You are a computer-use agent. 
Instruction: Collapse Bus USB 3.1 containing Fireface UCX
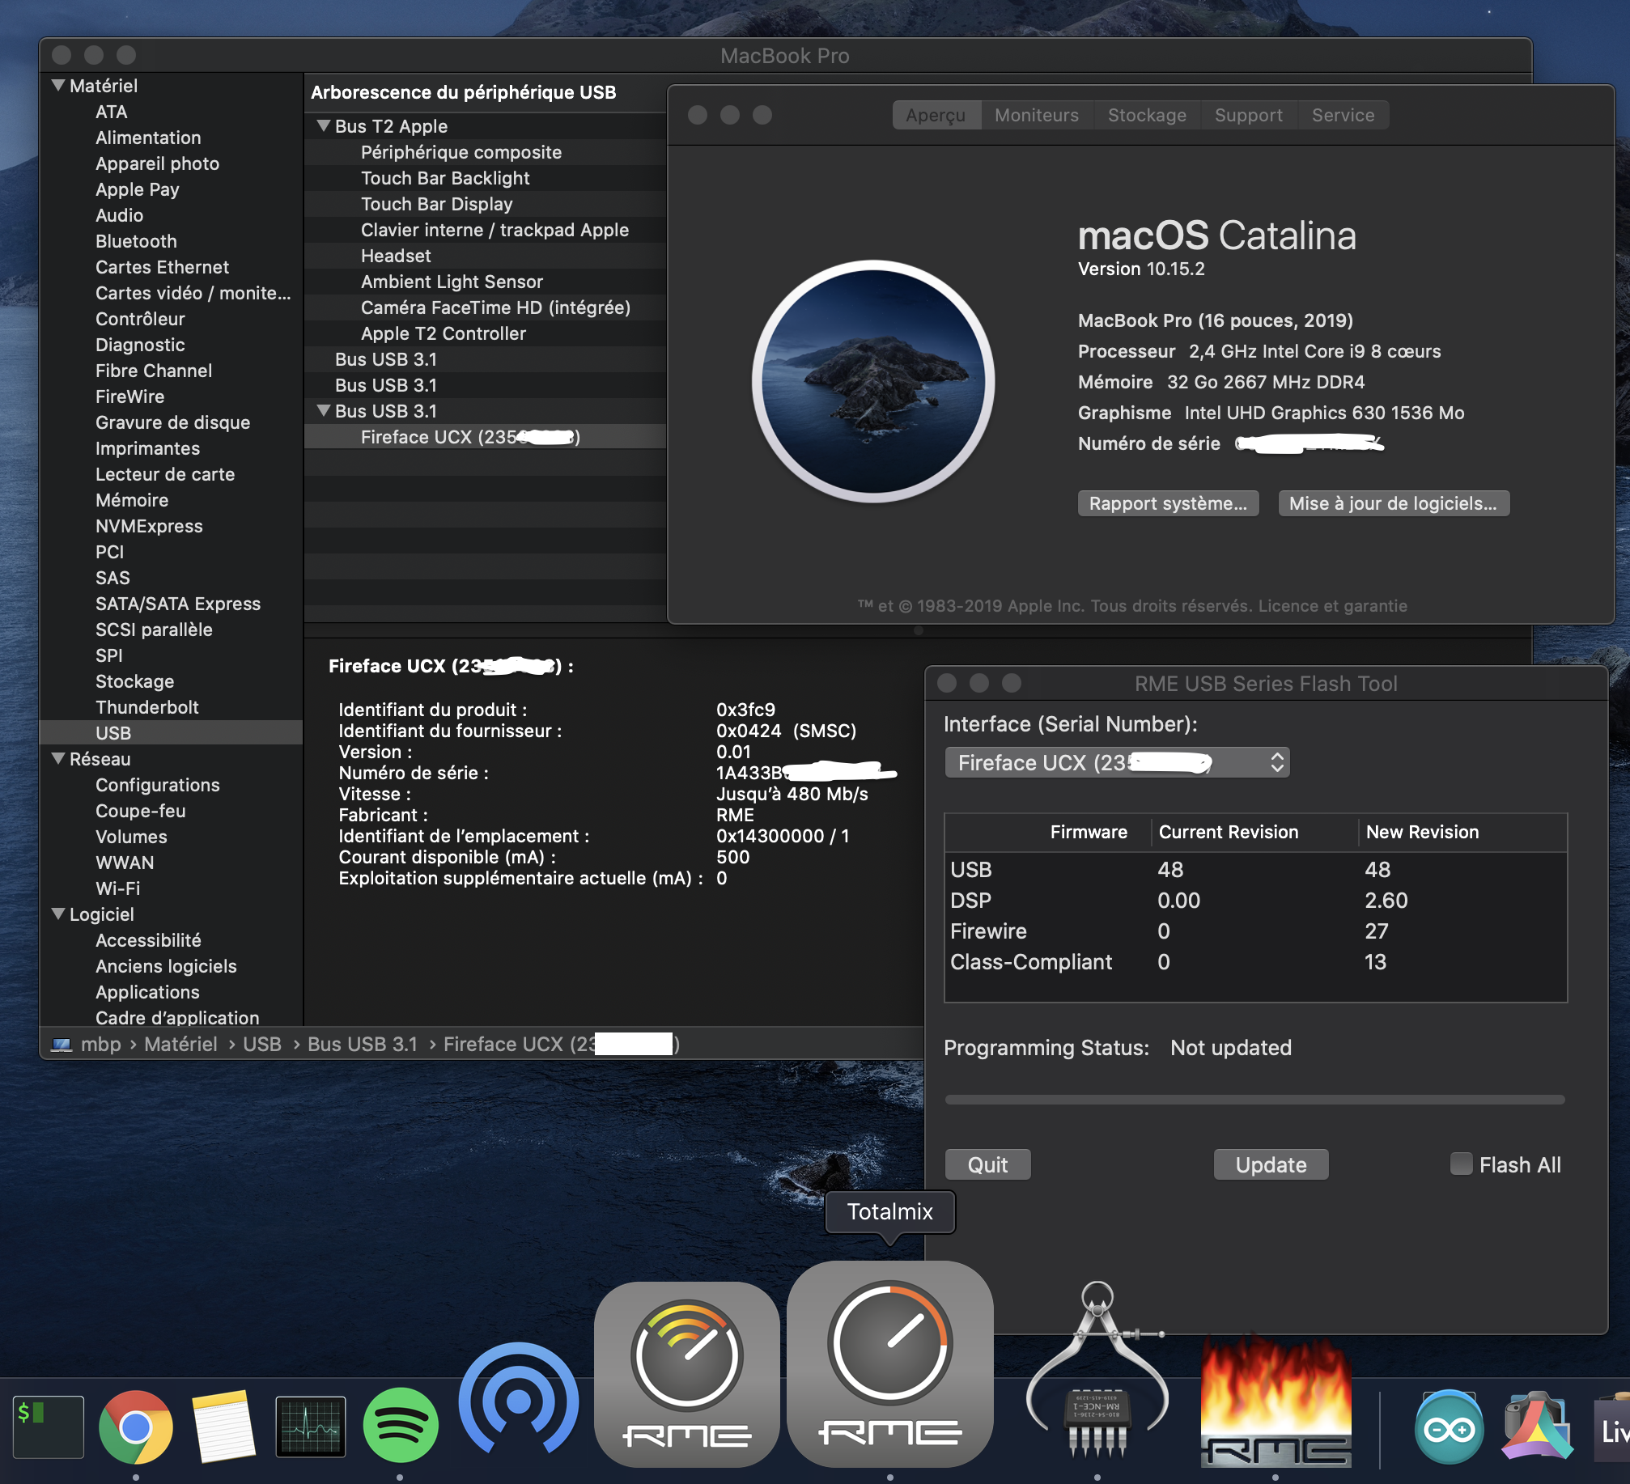pos(324,410)
